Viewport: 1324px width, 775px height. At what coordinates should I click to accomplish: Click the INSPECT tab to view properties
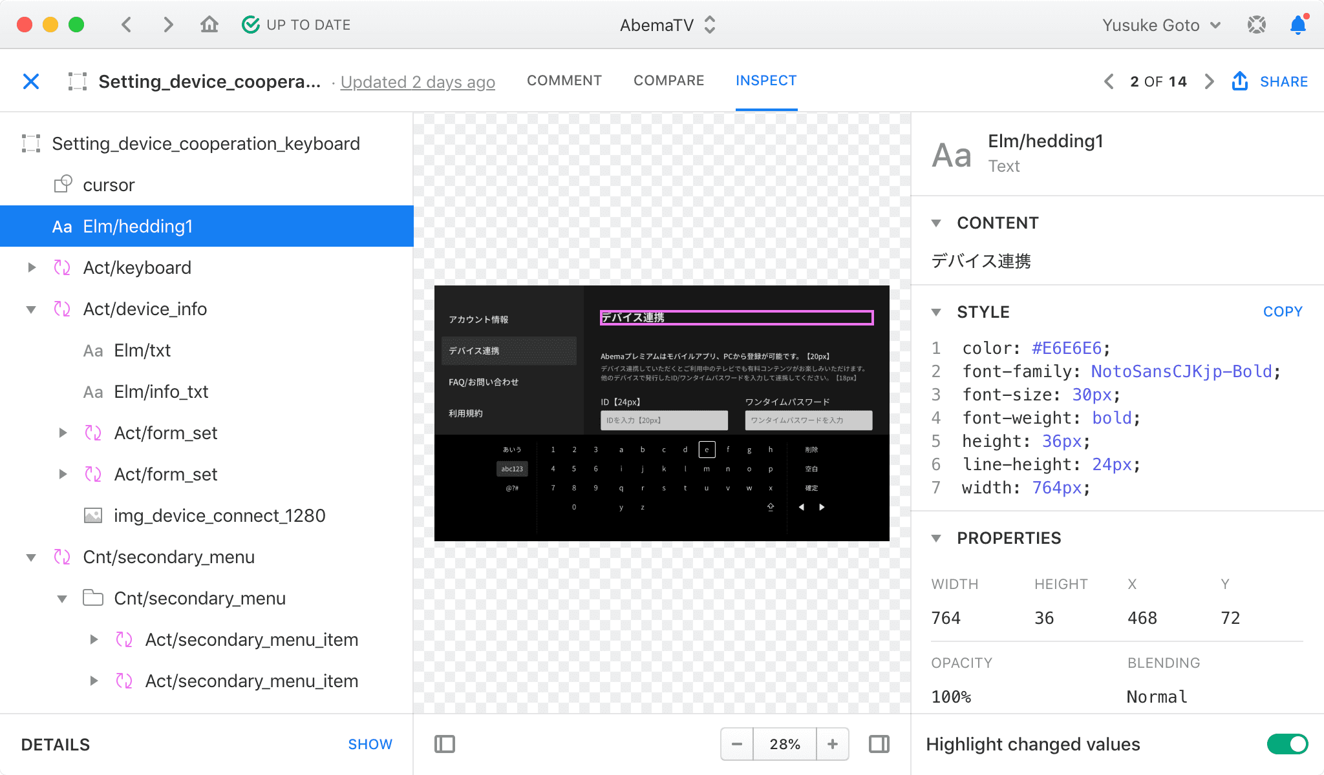765,80
